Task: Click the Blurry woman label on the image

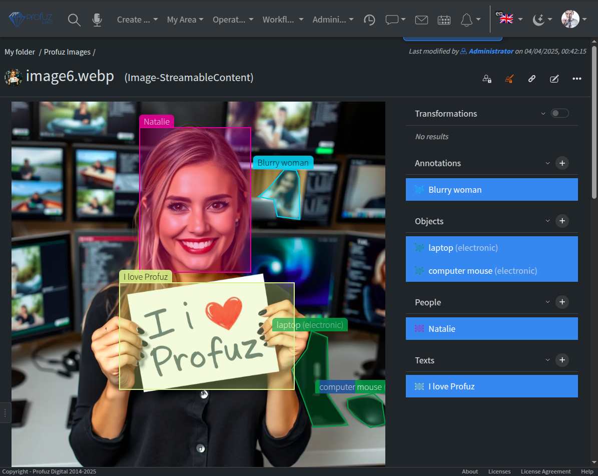Action: coord(283,163)
